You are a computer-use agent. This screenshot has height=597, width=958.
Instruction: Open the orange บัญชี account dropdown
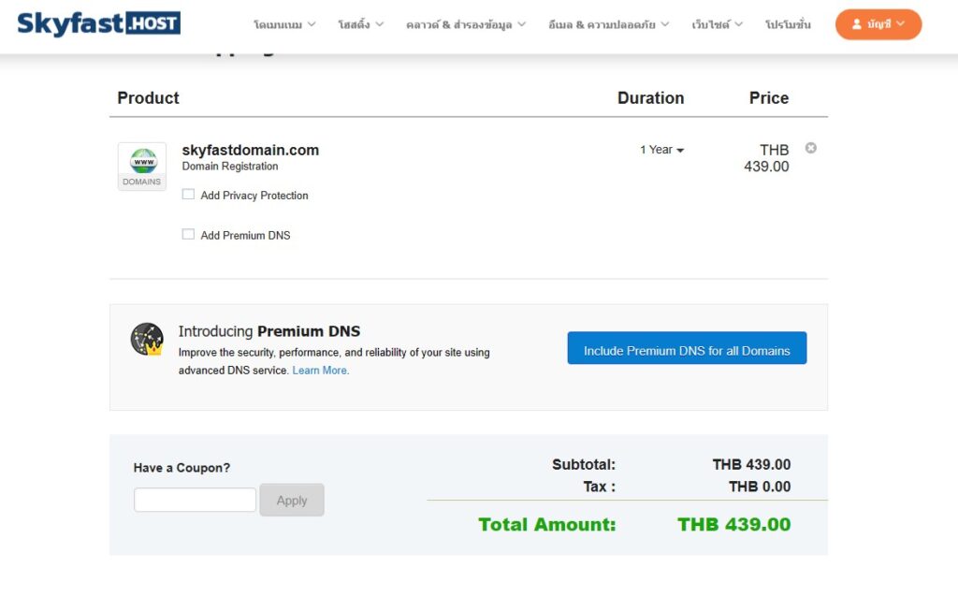point(878,24)
